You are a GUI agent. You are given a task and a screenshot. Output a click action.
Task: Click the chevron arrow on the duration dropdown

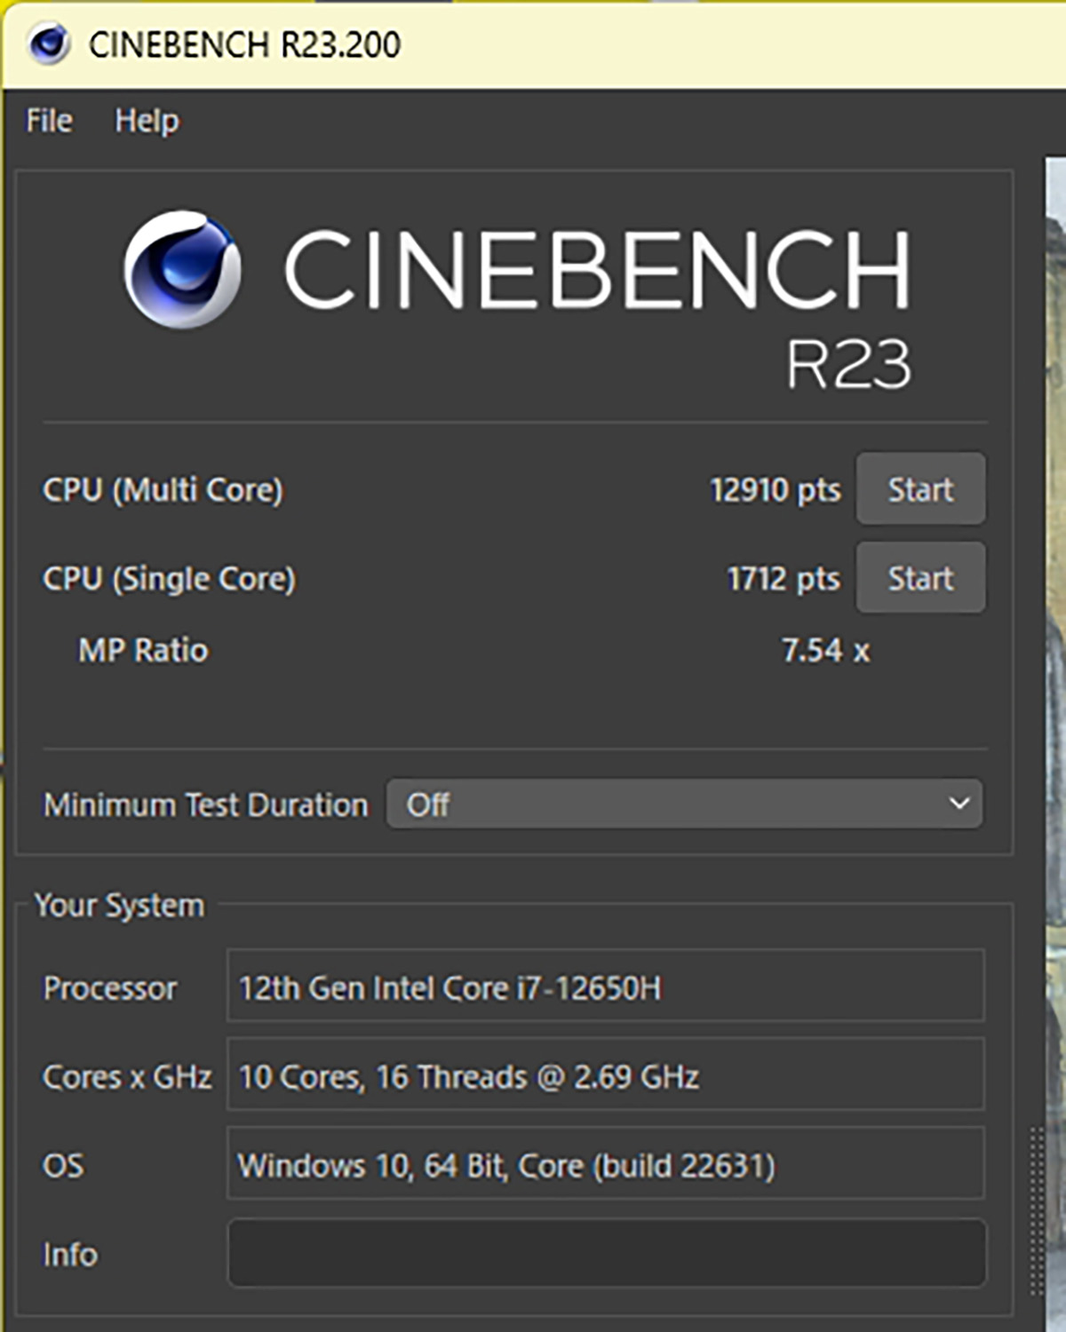959,805
